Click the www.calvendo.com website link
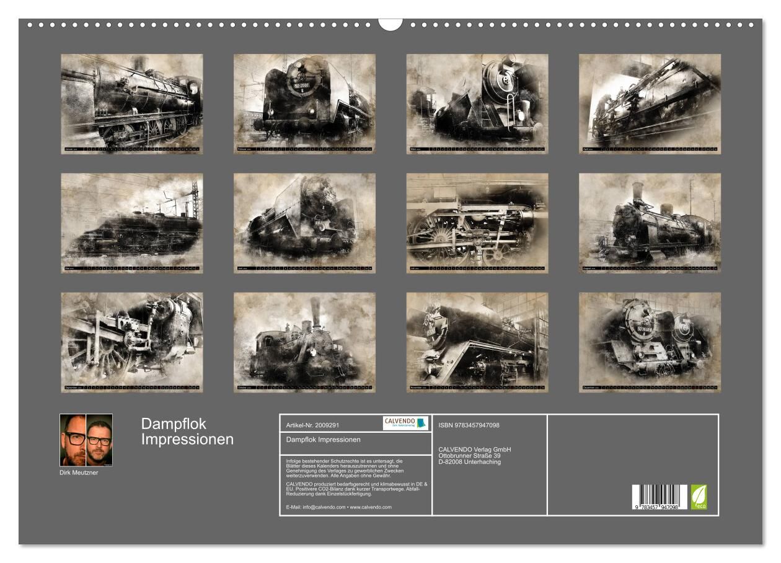This screenshot has height=563, width=781. point(371,507)
